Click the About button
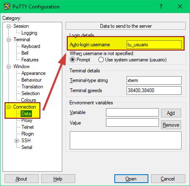The width and height of the screenshot is (190, 186). 21,179
